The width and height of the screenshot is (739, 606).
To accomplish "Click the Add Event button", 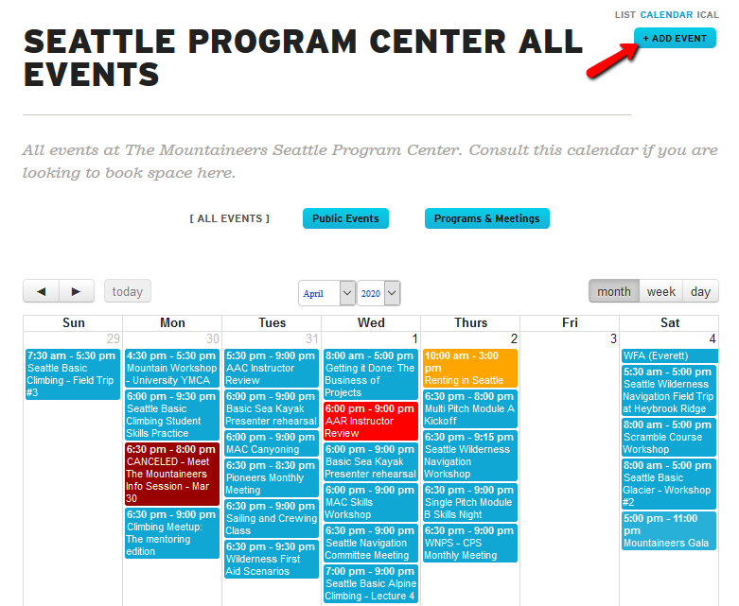I will coord(675,38).
